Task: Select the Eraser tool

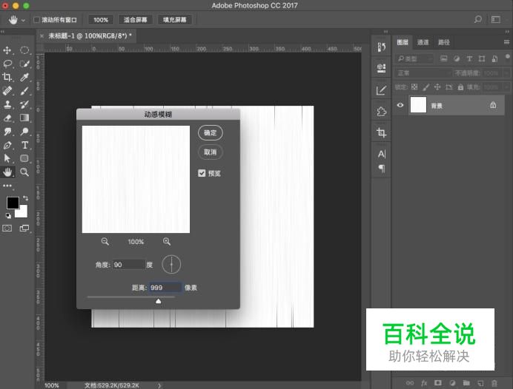Action: click(7, 118)
